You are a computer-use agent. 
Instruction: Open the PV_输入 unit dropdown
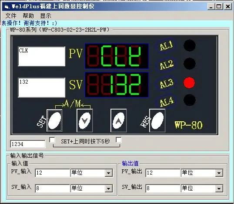click(108, 173)
